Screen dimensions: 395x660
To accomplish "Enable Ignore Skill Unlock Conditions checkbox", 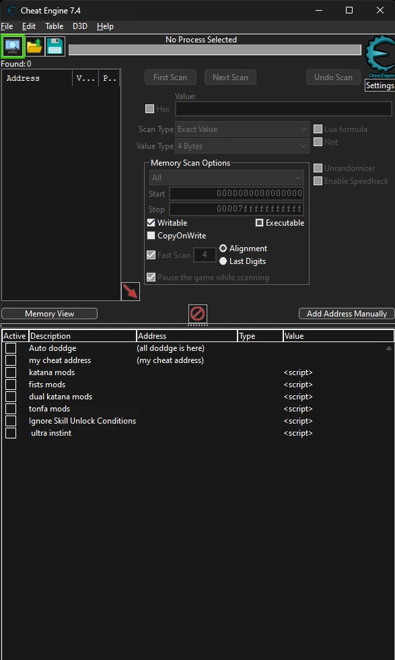I will (11, 421).
